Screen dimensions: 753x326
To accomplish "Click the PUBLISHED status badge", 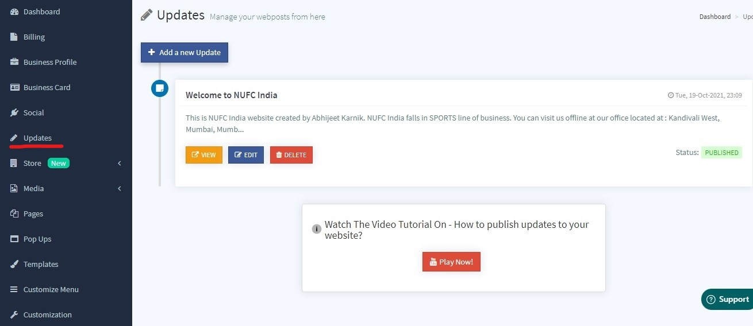I will pos(721,153).
